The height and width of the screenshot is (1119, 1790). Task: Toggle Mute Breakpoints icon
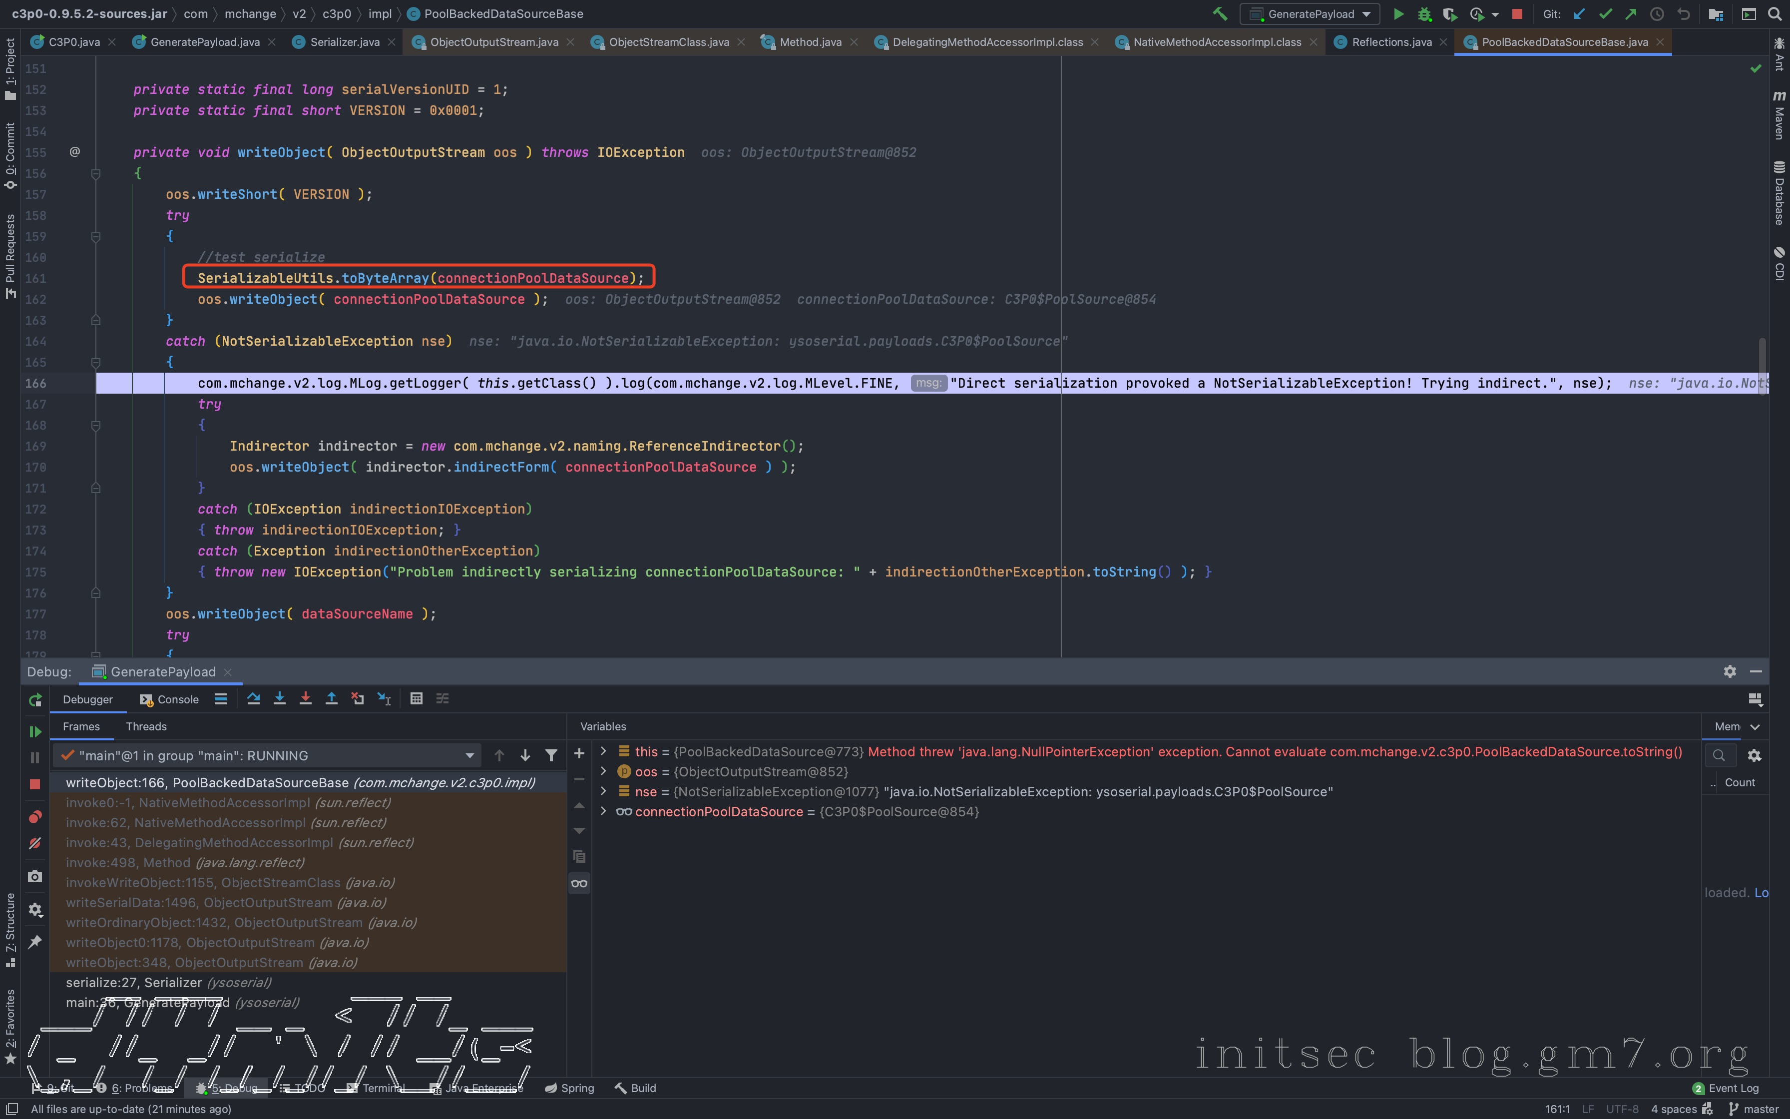pyautogui.click(x=35, y=844)
